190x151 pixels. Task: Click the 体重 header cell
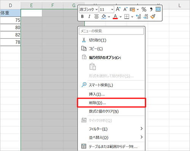10,13
